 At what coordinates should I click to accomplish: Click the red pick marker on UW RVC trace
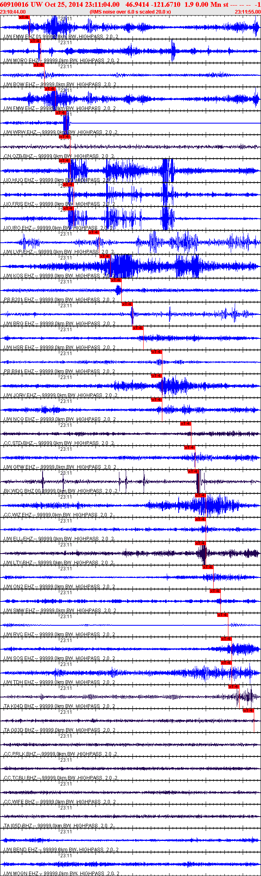(x=223, y=615)
